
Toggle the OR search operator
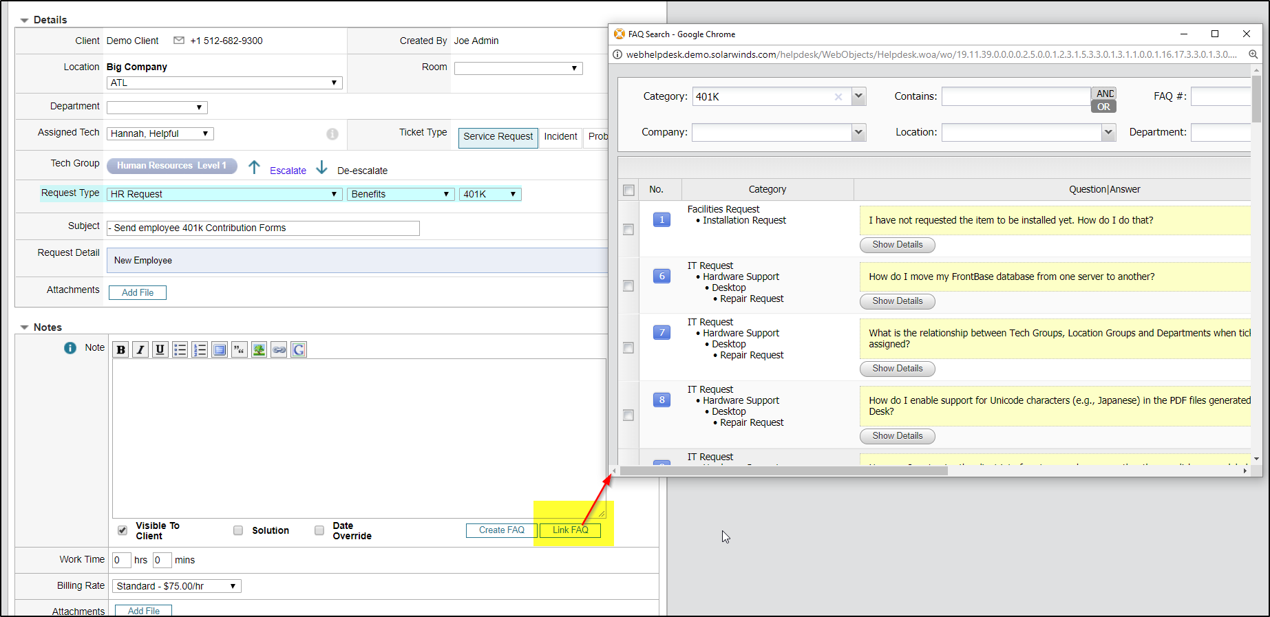(x=1103, y=107)
